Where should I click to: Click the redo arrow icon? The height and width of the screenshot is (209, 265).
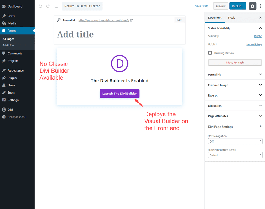pos(48,6)
